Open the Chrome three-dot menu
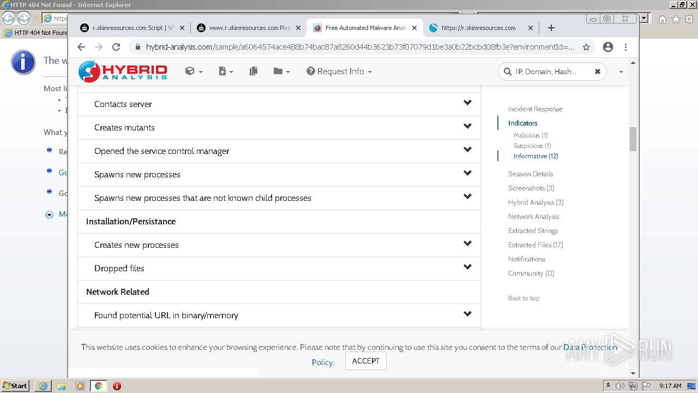This screenshot has height=393, width=698. click(625, 47)
